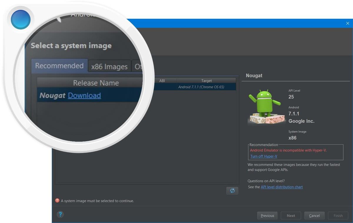Go back with the Previous button

[x=267, y=216]
